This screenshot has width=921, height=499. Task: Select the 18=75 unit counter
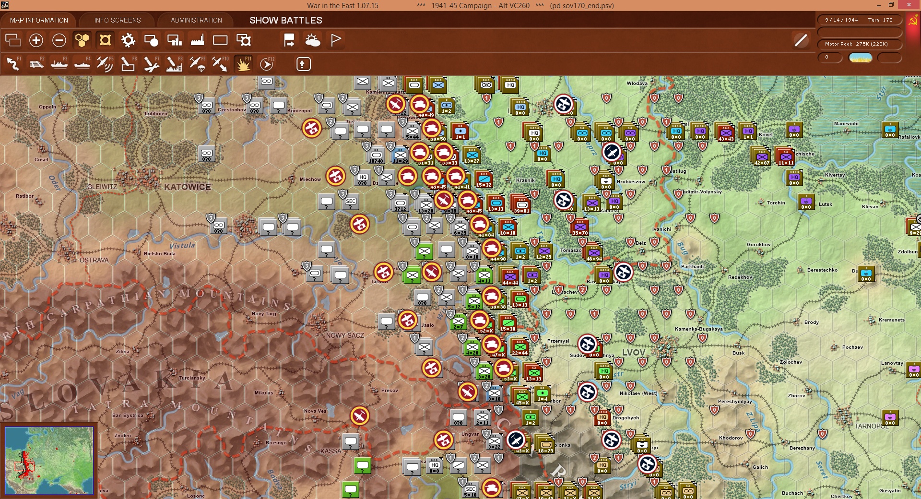coord(545,444)
